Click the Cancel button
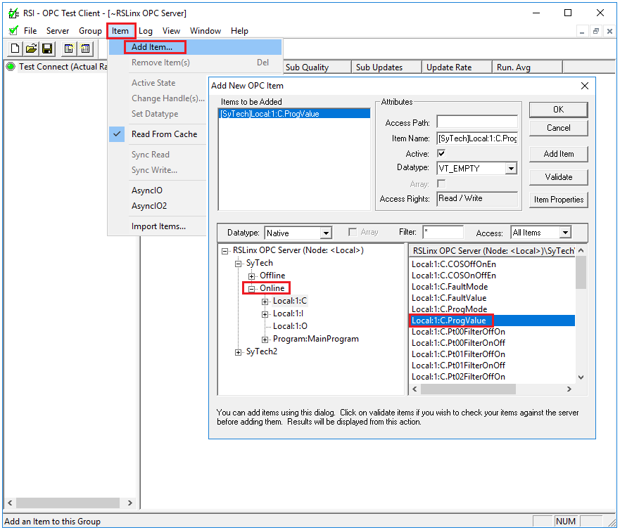The width and height of the screenshot is (620, 530). point(558,128)
